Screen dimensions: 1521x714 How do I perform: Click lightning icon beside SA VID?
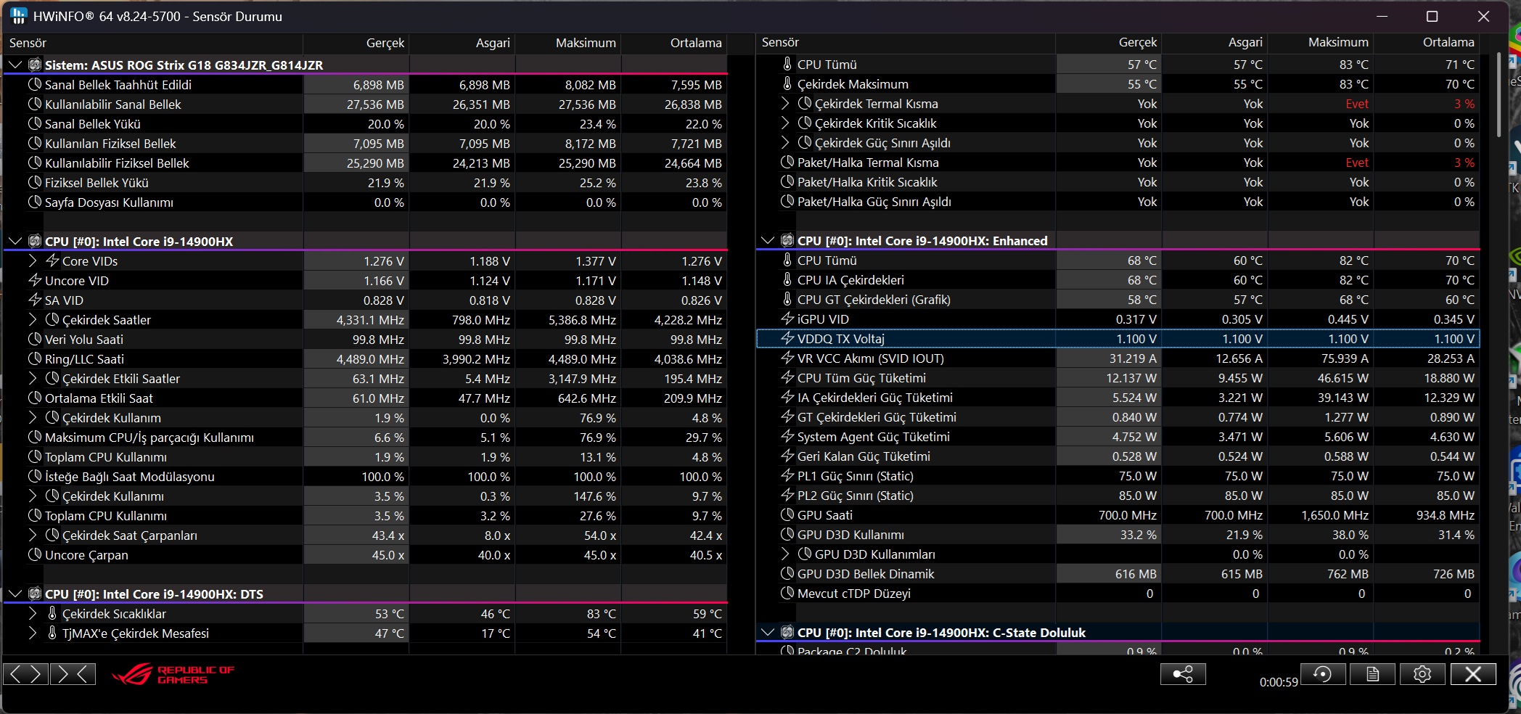click(x=35, y=300)
